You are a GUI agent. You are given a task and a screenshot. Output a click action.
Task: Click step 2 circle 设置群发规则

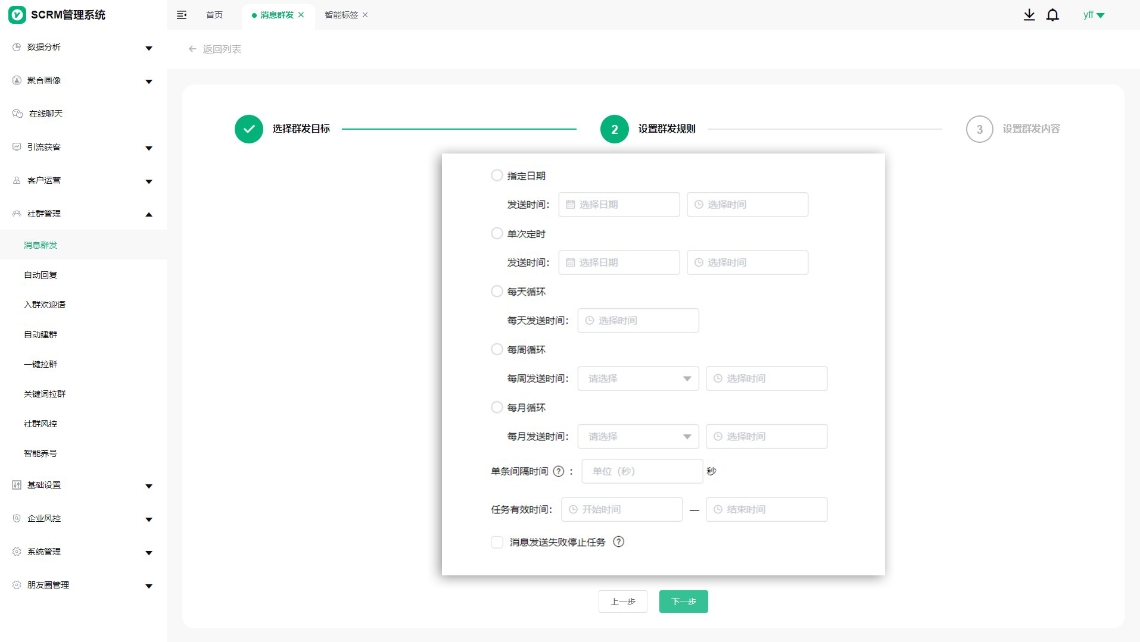[x=615, y=129]
